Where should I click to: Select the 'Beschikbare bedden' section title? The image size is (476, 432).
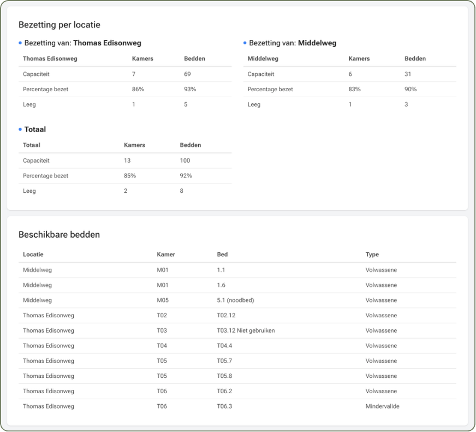coord(59,235)
